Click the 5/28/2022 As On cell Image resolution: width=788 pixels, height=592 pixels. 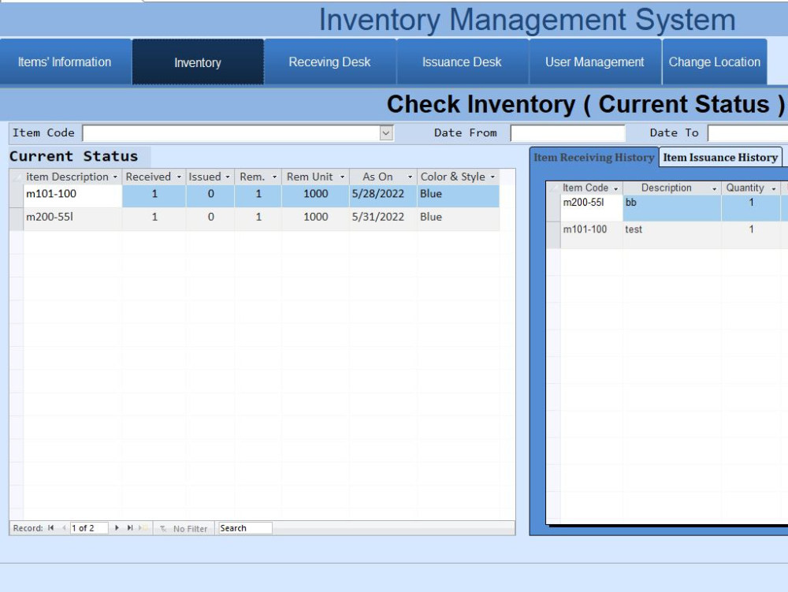point(383,196)
